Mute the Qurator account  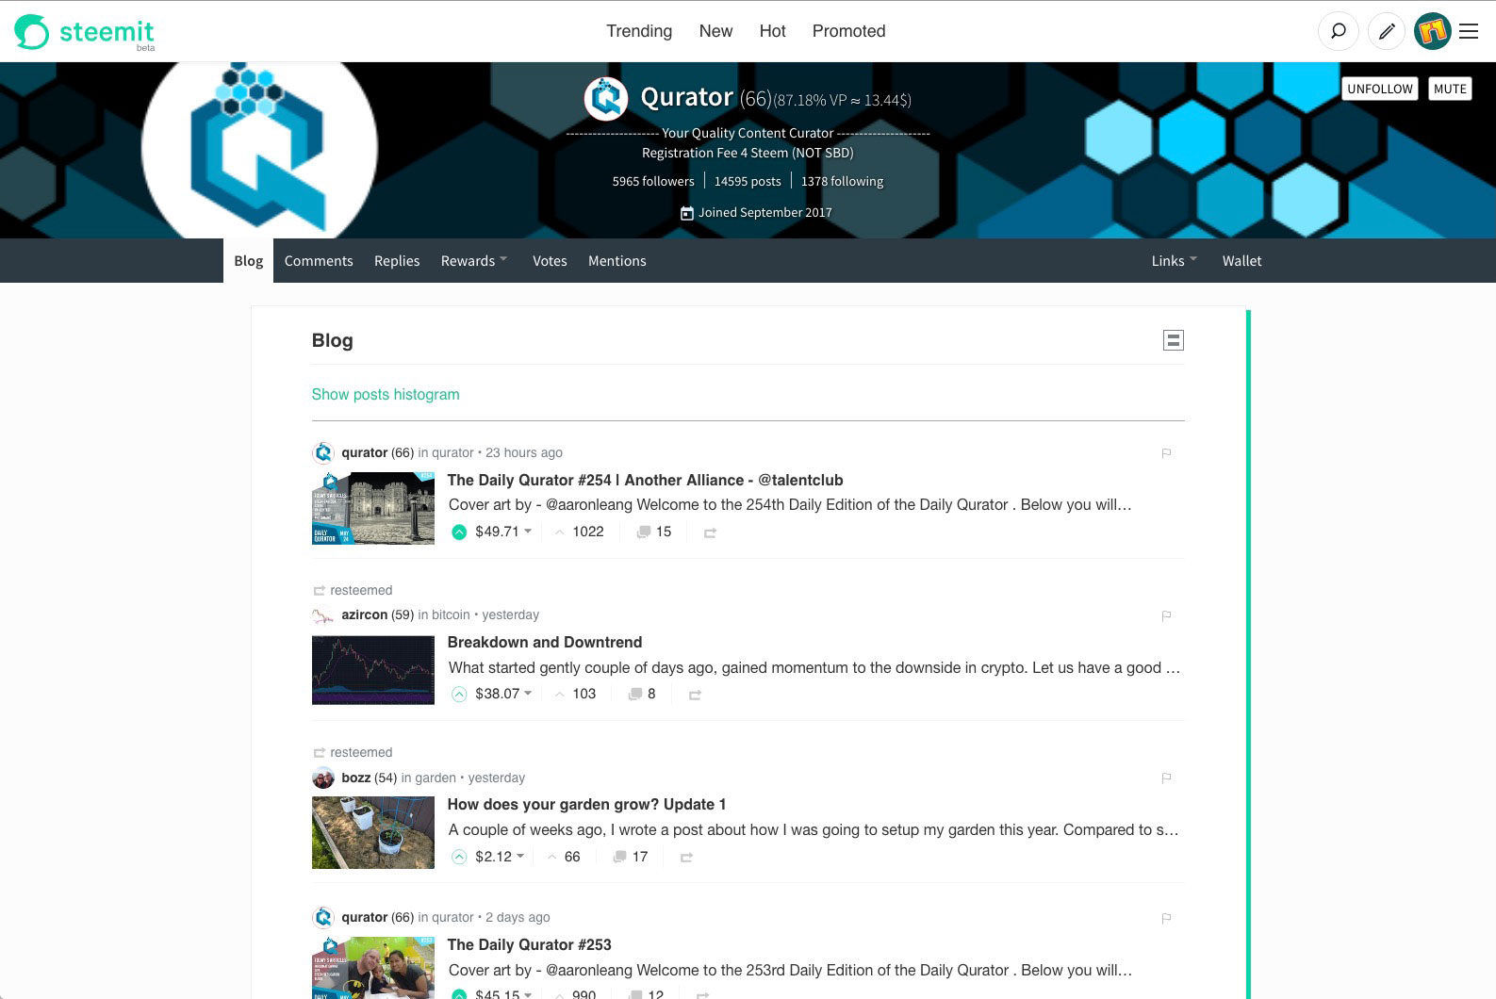(1450, 89)
